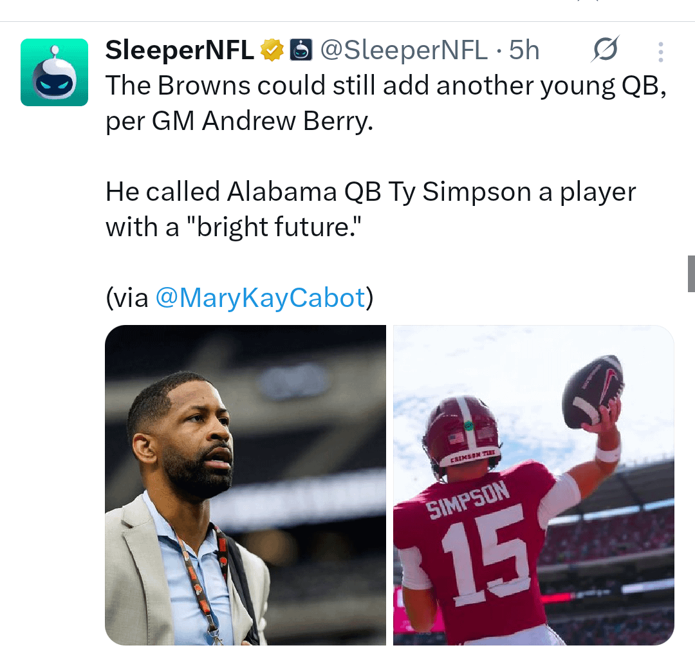Viewport: 695px width, 659px height.
Task: Click the SleeperNFL display name
Action: [x=179, y=49]
